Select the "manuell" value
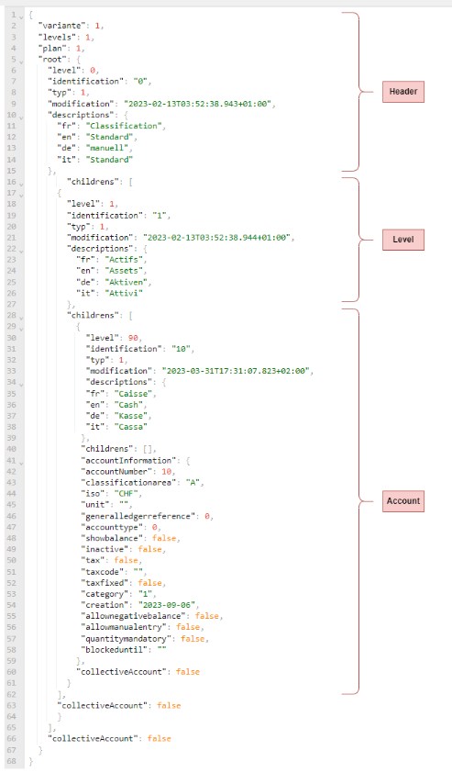The height and width of the screenshot is (773, 452). (107, 148)
